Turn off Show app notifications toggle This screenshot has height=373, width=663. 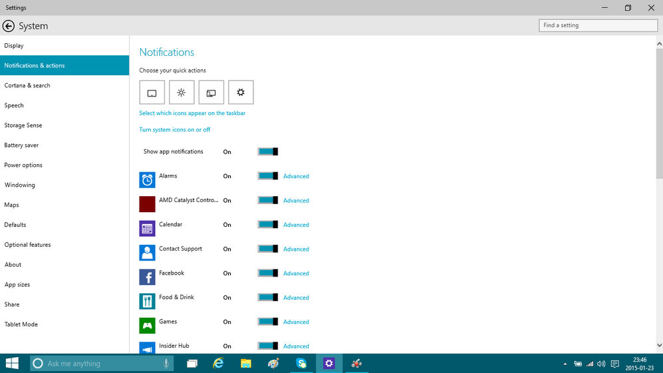point(267,152)
